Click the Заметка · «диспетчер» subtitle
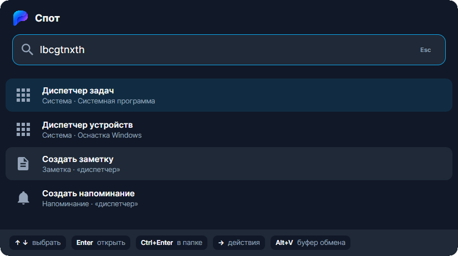 coord(81,170)
